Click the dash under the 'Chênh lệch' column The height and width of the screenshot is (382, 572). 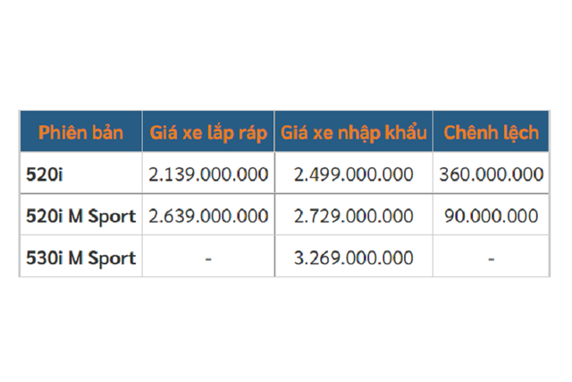(492, 259)
